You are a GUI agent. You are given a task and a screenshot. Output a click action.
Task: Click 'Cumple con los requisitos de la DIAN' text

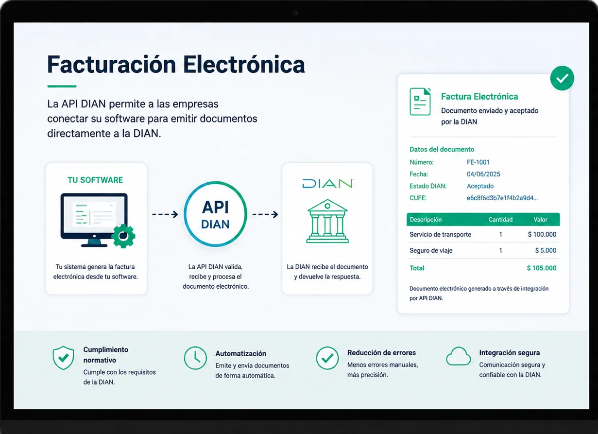pos(120,377)
